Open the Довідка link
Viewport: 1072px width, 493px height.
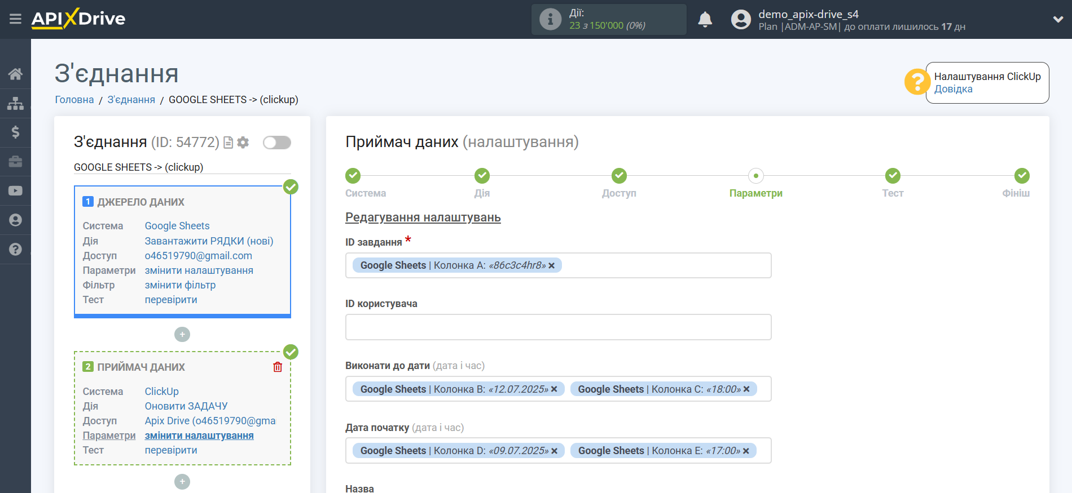(x=953, y=89)
